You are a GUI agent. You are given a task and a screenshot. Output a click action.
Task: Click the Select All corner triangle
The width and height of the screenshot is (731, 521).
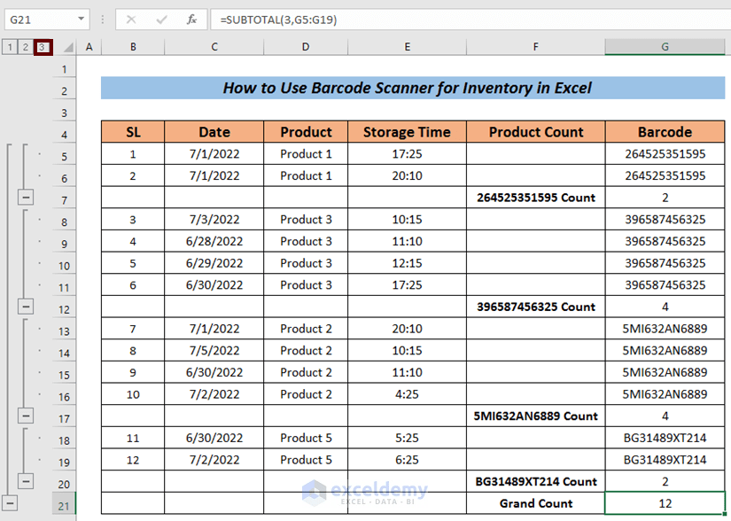pyautogui.click(x=68, y=47)
